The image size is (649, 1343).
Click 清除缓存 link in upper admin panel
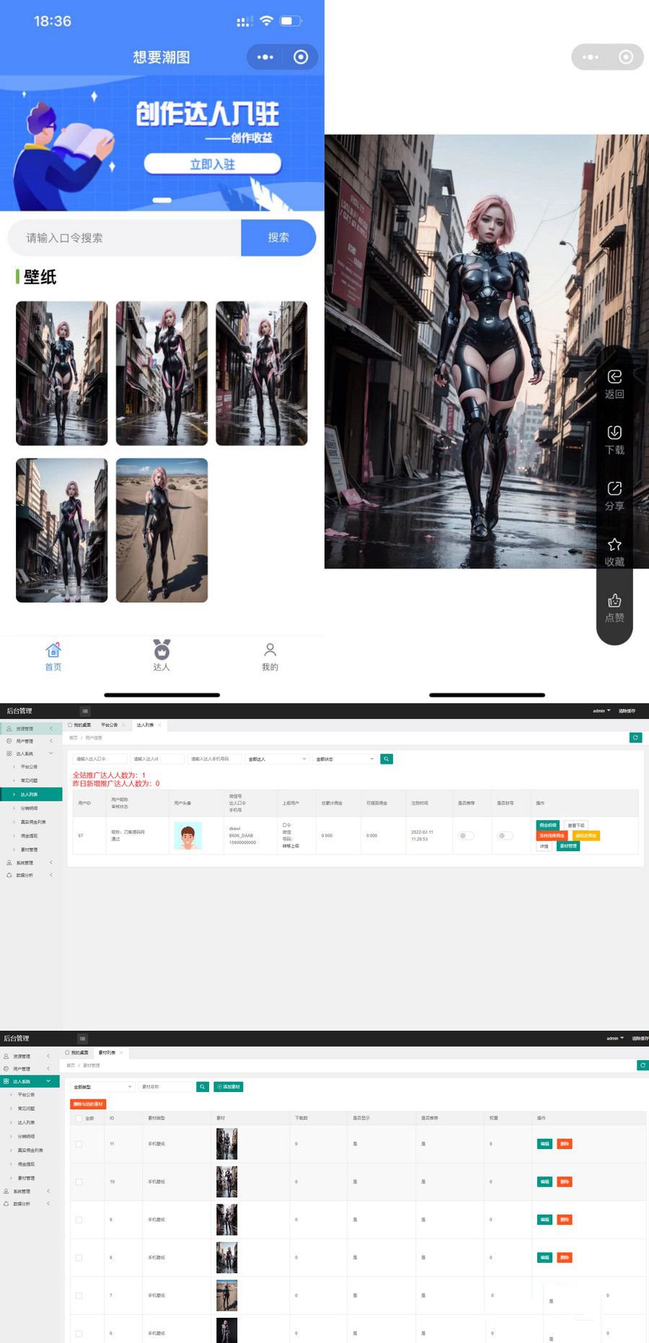click(627, 711)
